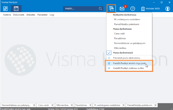Switch to Mērvienības tab
The height and width of the screenshot is (110, 173).
(62, 105)
